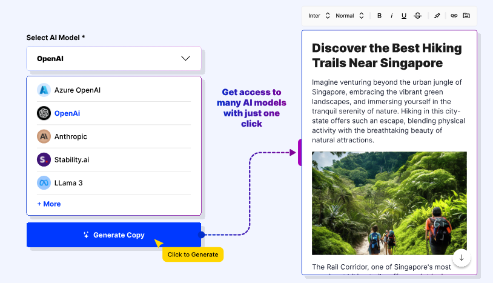Click the article heading about hiking trails
Screen dimensions: 493x283
click(x=386, y=55)
